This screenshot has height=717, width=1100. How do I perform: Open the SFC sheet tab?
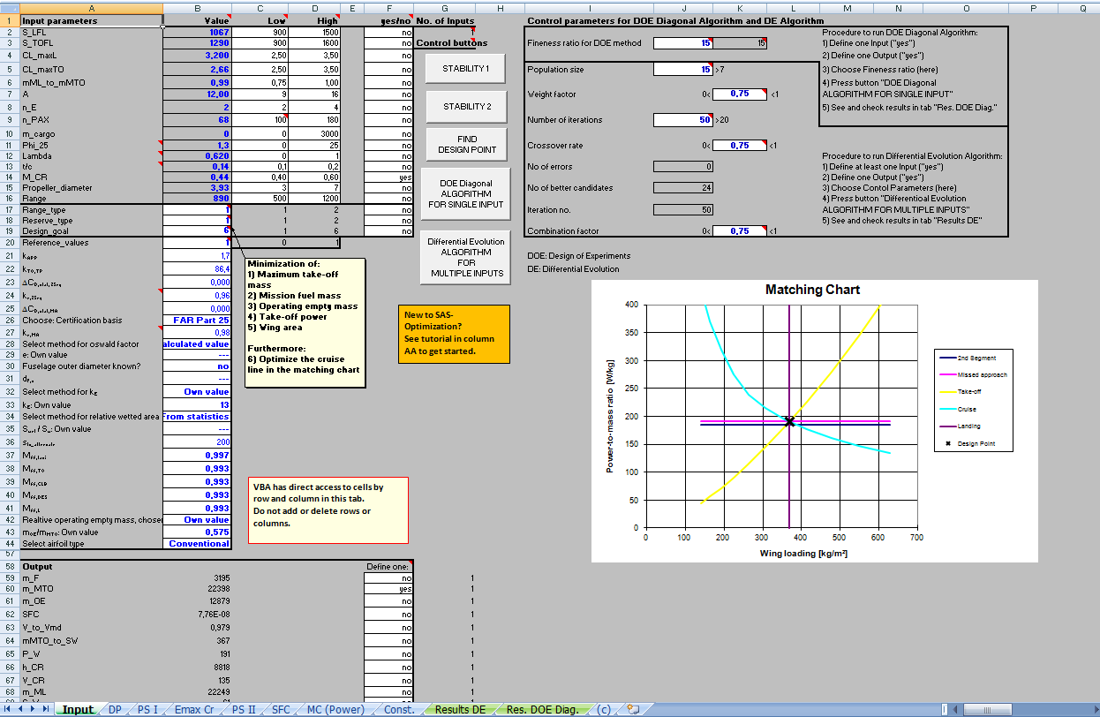[281, 709]
